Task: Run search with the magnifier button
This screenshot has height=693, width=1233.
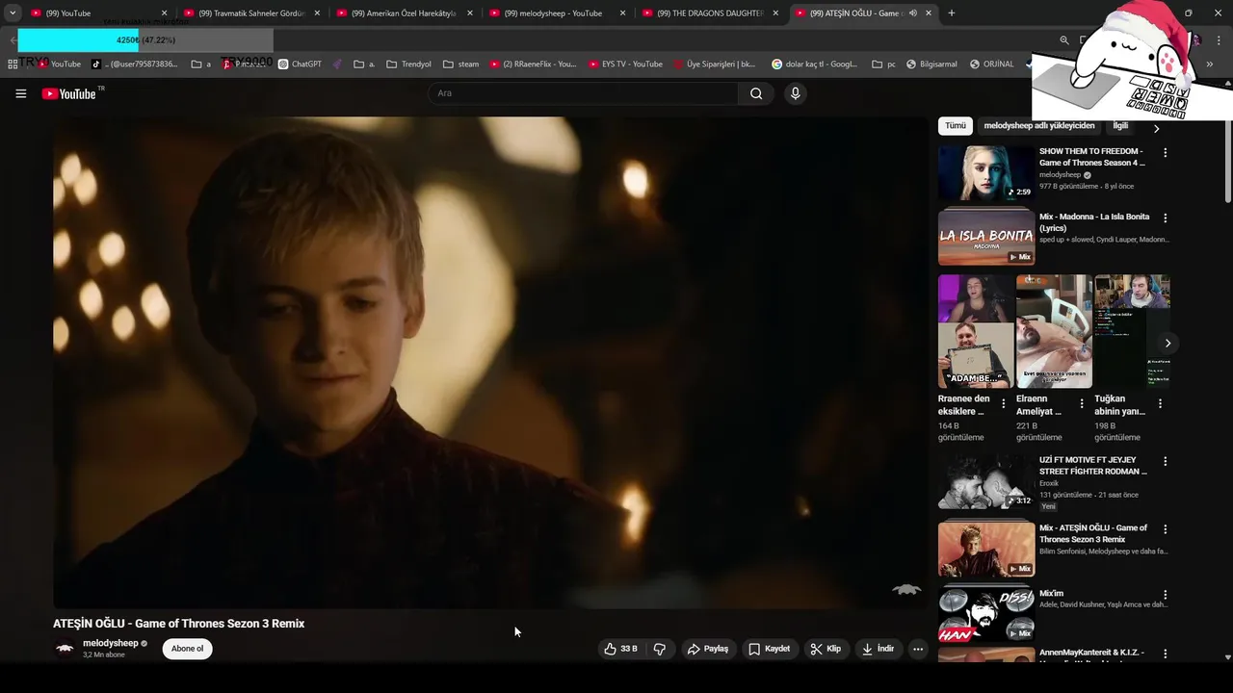Action: coord(756,93)
